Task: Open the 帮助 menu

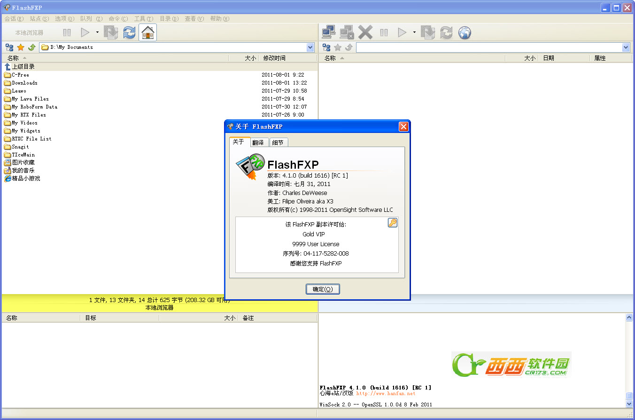Action: pyautogui.click(x=220, y=19)
